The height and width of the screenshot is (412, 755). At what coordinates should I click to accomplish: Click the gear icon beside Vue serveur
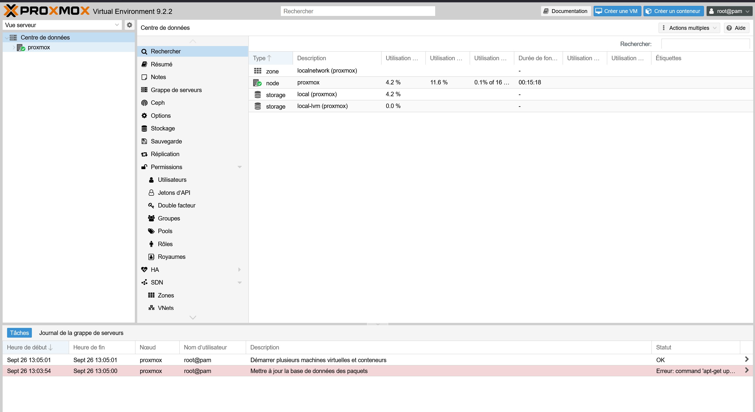pos(129,25)
